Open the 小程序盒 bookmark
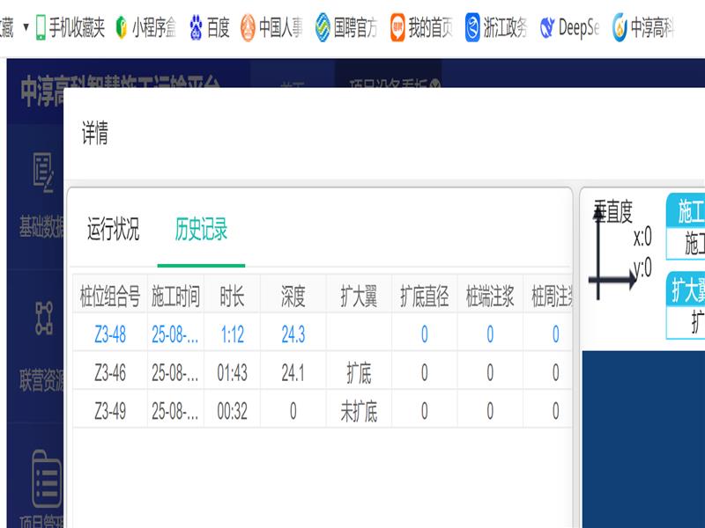 122,27
